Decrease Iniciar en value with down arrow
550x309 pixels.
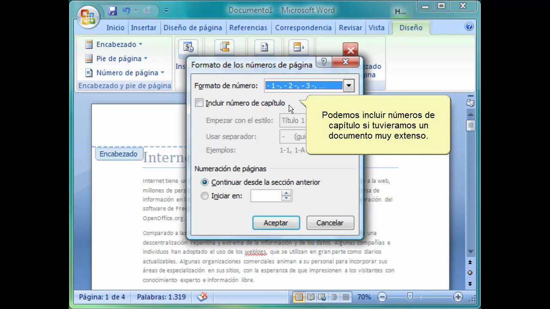tap(287, 199)
